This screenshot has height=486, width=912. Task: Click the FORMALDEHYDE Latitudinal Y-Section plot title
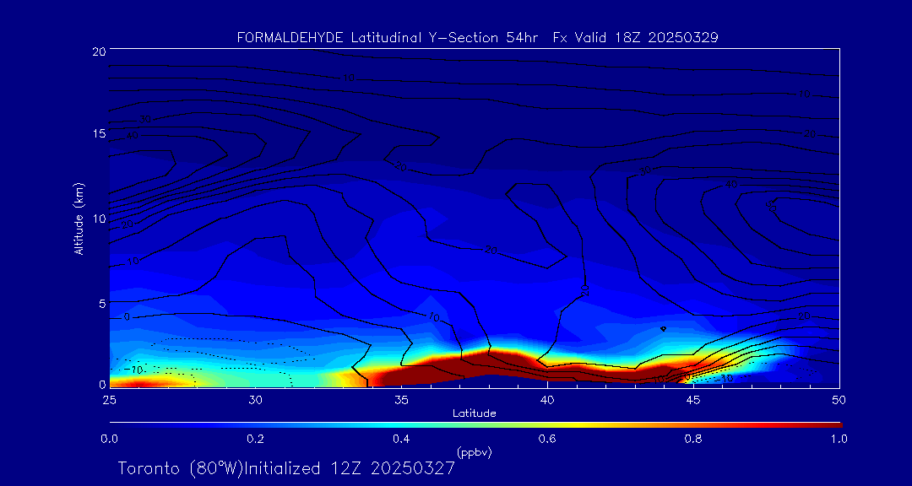click(478, 38)
